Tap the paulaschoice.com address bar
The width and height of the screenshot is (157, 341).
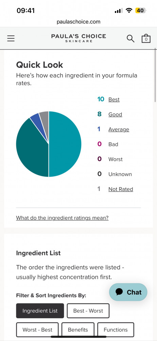78,22
